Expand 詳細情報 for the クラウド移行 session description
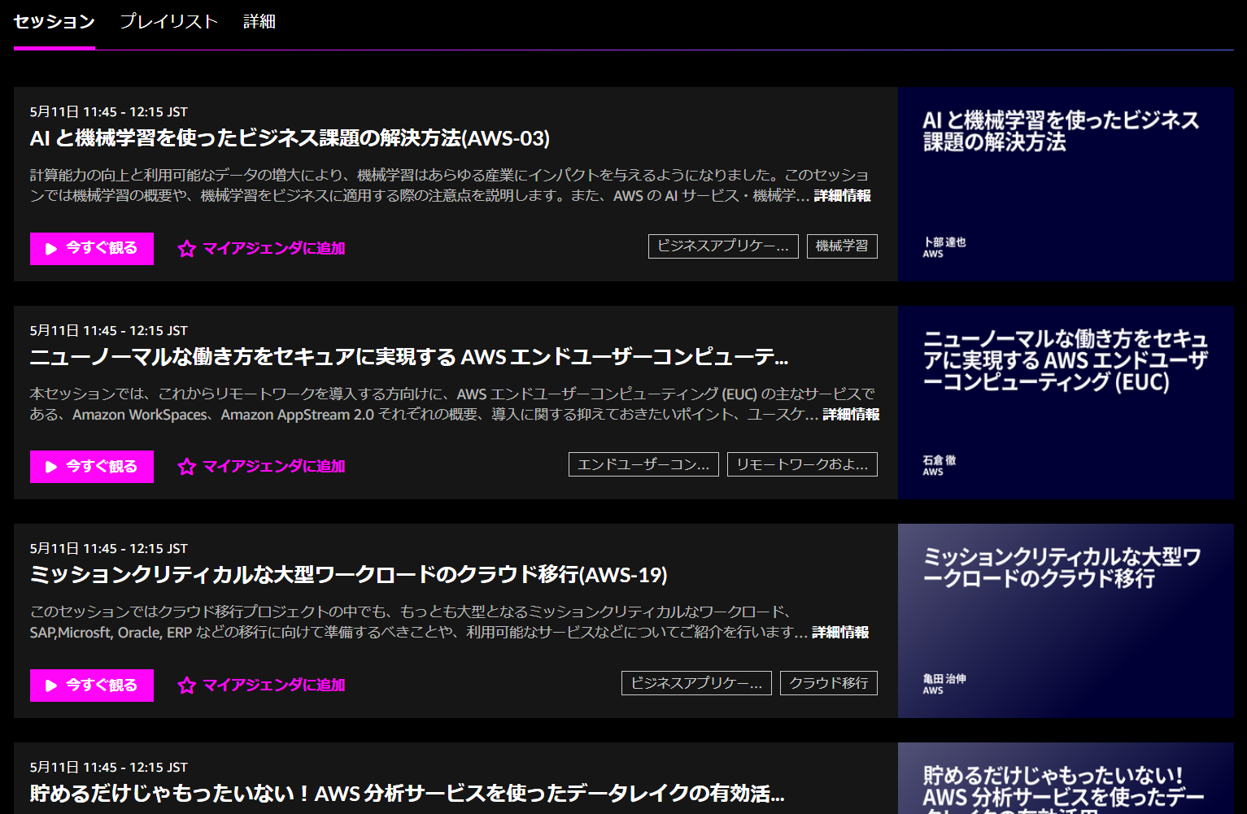The width and height of the screenshot is (1247, 814). (839, 633)
